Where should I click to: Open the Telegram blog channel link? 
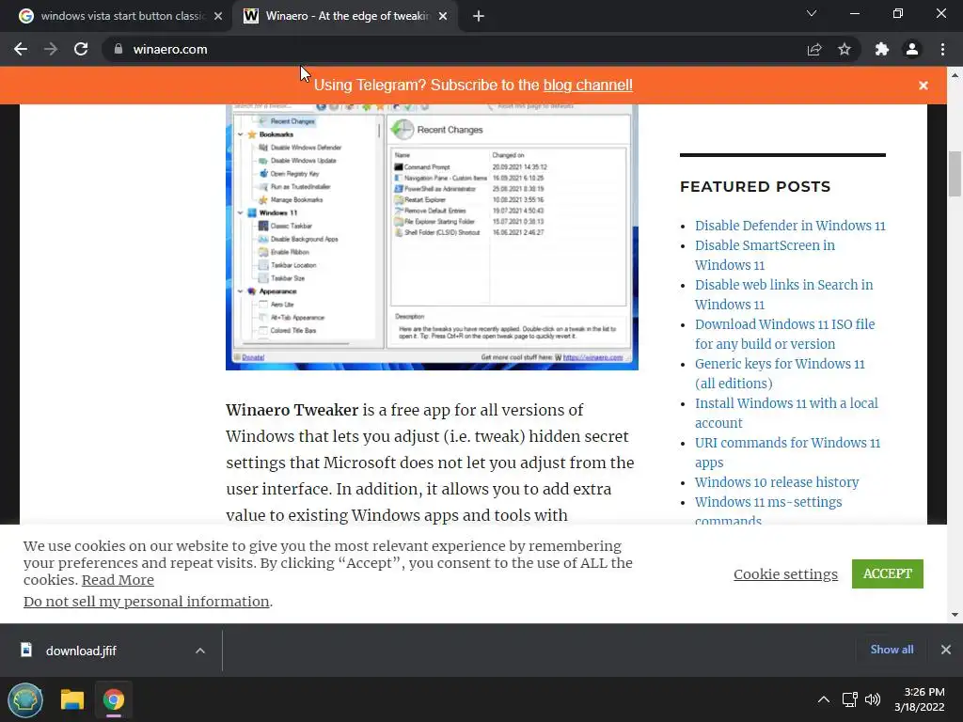(x=588, y=85)
